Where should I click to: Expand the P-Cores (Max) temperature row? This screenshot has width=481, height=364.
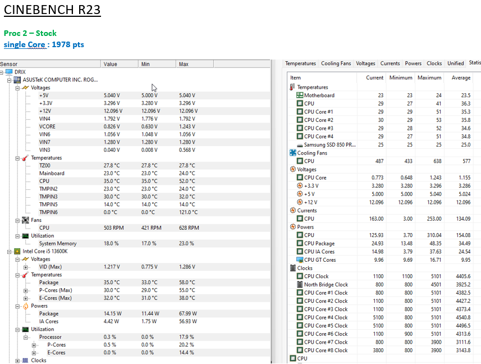coord(26,290)
